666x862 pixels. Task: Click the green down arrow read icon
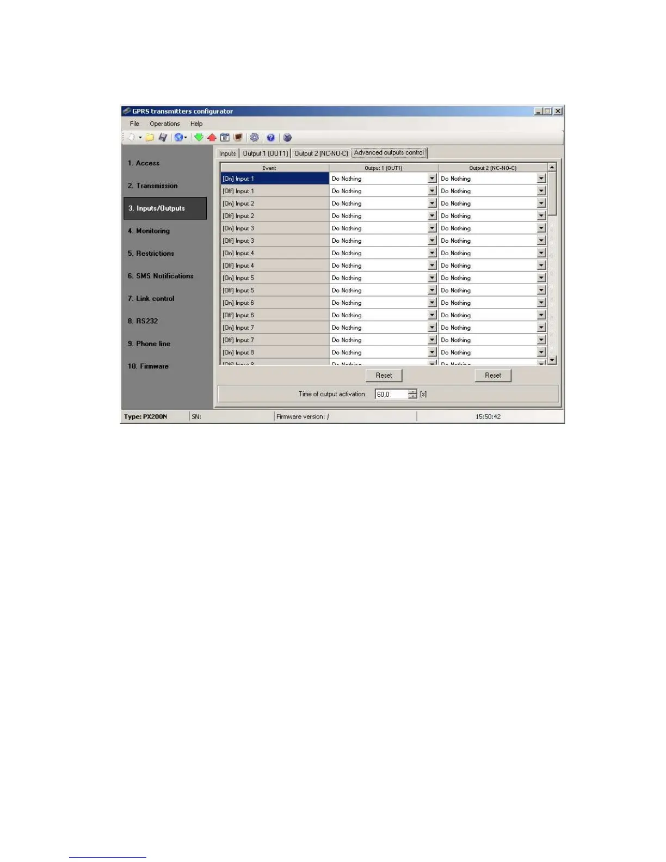[199, 138]
